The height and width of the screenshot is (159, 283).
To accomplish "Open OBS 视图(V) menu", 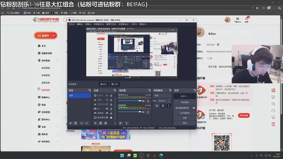I will 88,24.
